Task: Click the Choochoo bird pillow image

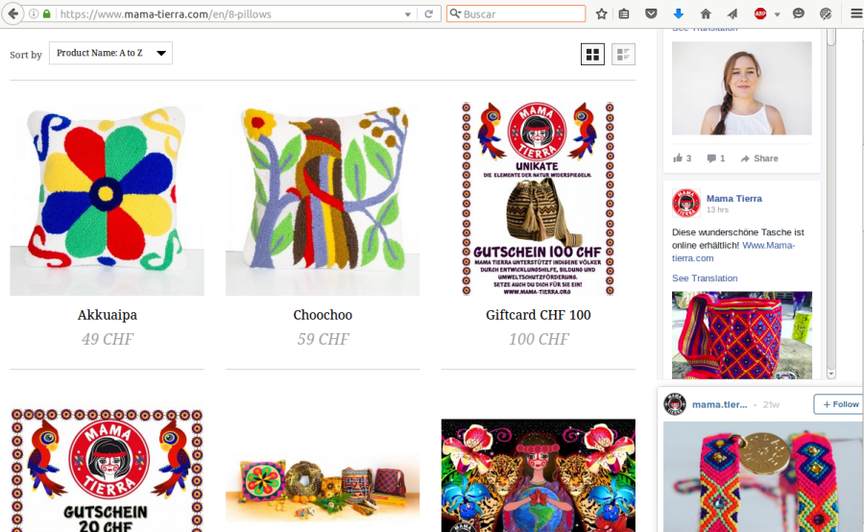Action: [x=323, y=199]
